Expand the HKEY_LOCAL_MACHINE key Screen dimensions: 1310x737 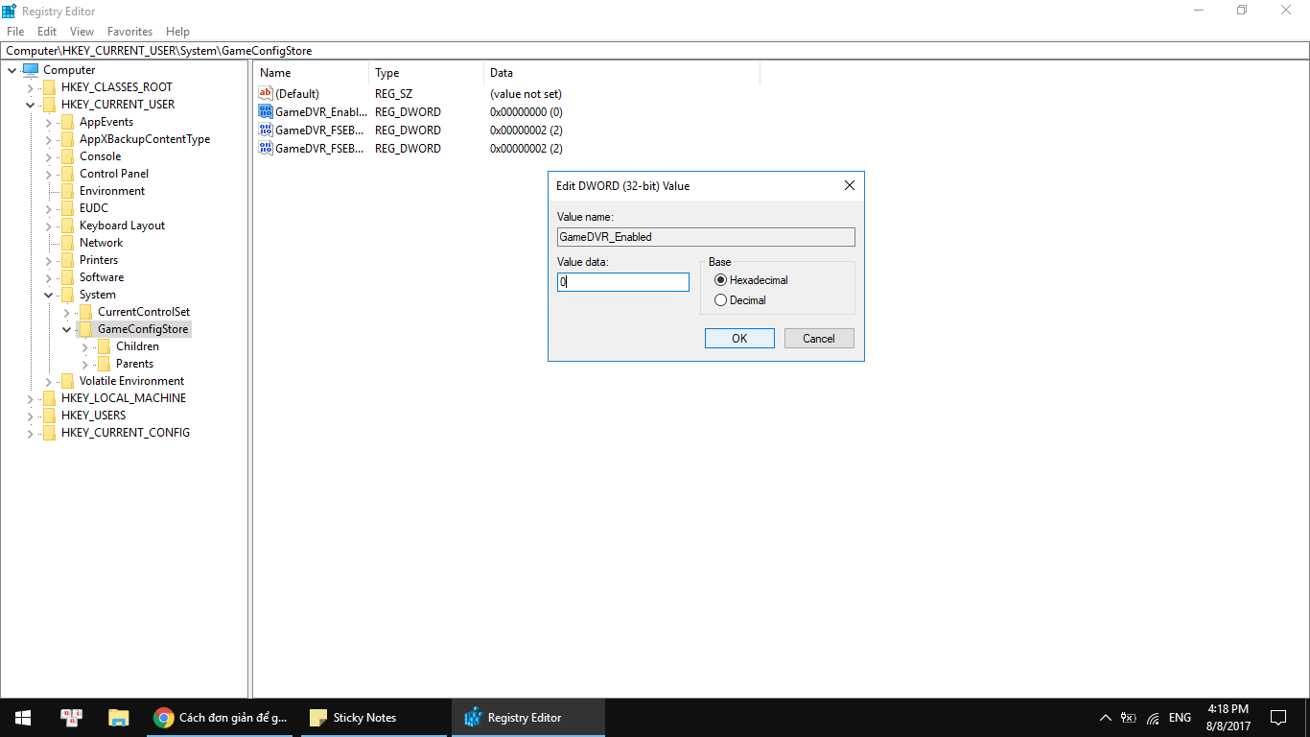pyautogui.click(x=30, y=397)
